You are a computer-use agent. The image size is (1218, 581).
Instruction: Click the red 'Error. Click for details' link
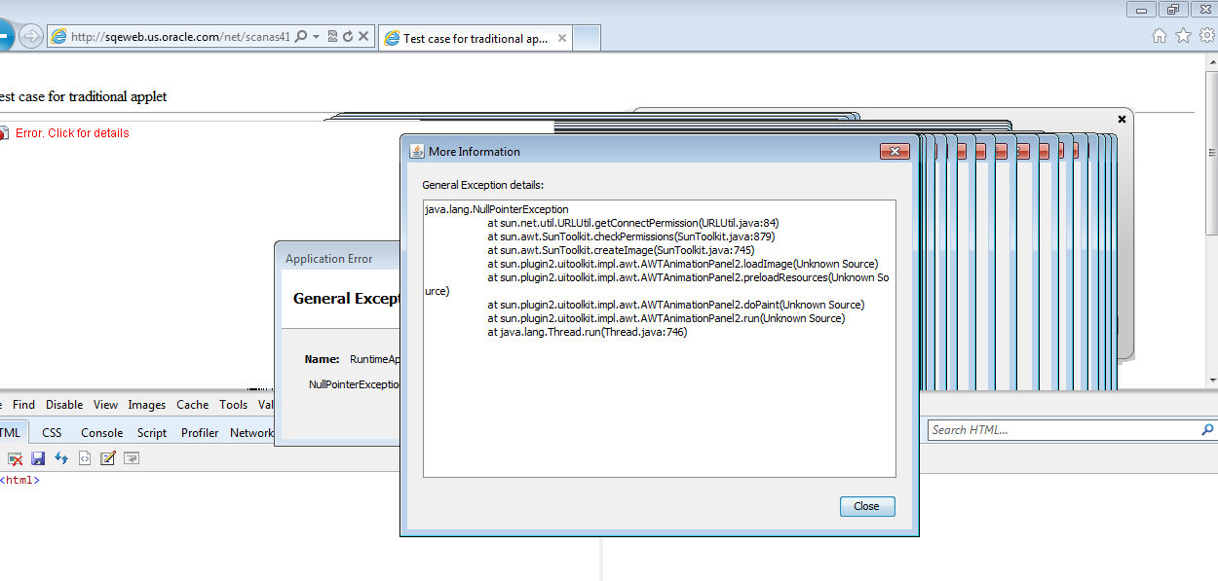(x=72, y=133)
